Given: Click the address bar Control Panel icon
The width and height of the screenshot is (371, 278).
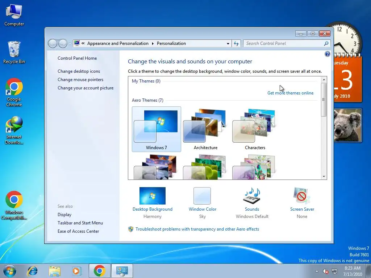Looking at the screenshot, I should pyautogui.click(x=77, y=43).
